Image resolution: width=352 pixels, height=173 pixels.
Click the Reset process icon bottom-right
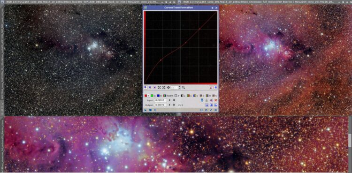coord(216,110)
